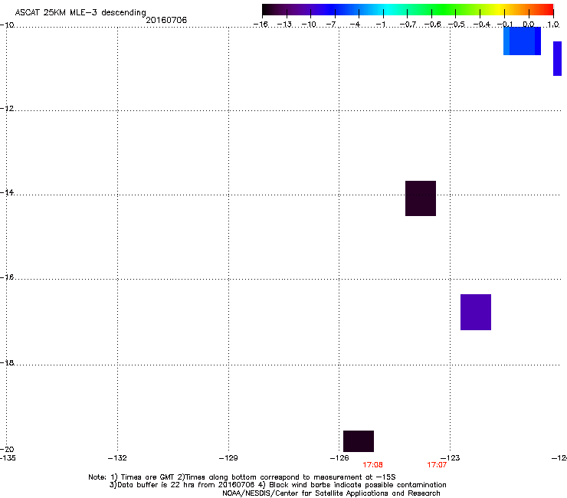Click the -123 longitude axis label
Viewport: 567px width, 498px height.
[451, 458]
